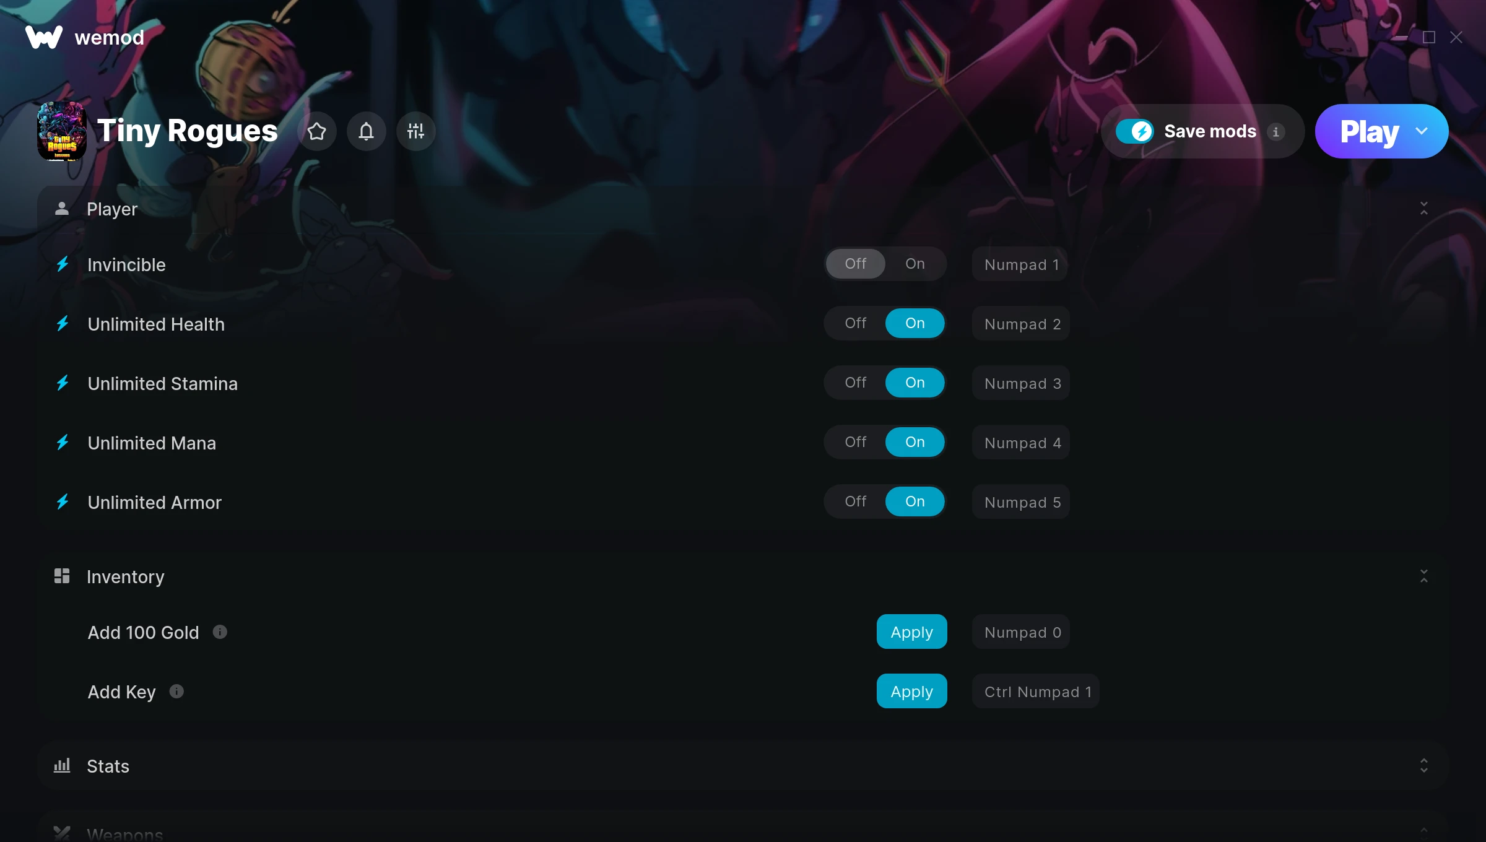The image size is (1486, 842).
Task: Click the Save mods info icon
Action: click(1275, 132)
